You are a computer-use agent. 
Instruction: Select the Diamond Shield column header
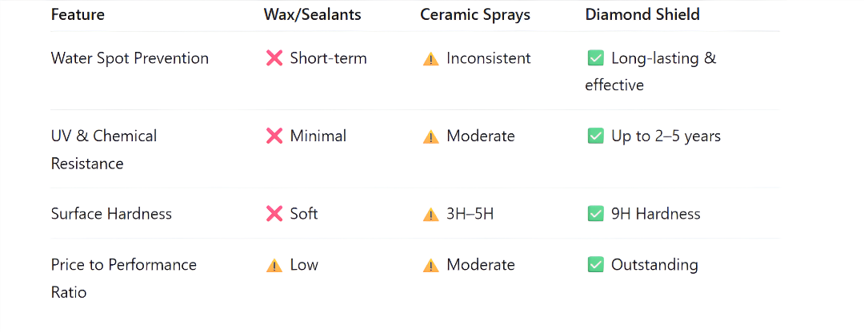point(642,15)
